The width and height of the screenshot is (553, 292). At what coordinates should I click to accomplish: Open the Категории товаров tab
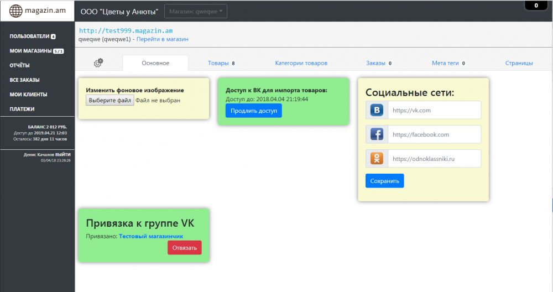point(301,63)
